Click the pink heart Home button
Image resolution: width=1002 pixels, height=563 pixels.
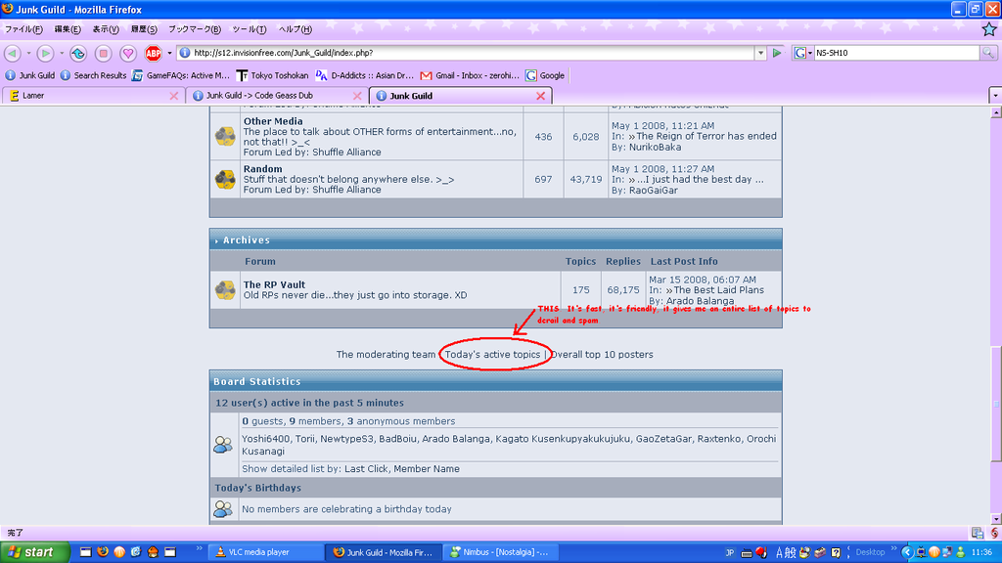click(128, 53)
